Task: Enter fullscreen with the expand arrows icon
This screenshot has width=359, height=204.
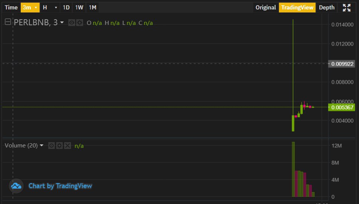Action: (x=347, y=8)
